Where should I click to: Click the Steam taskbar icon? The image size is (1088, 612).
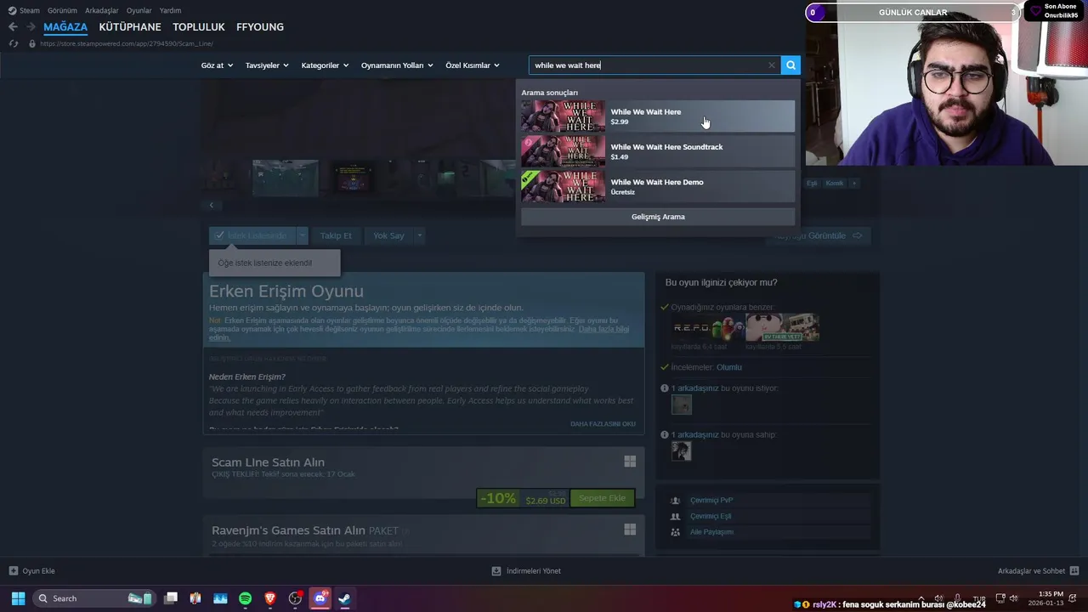click(344, 598)
